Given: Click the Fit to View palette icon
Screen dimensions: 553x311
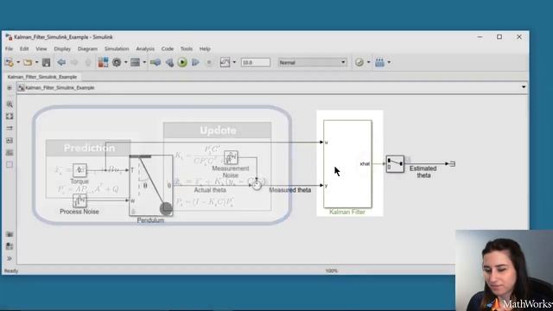Looking at the screenshot, I should pos(10,117).
